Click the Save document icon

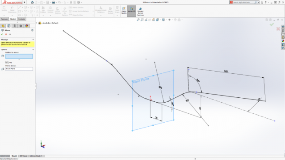[x=48, y=2]
